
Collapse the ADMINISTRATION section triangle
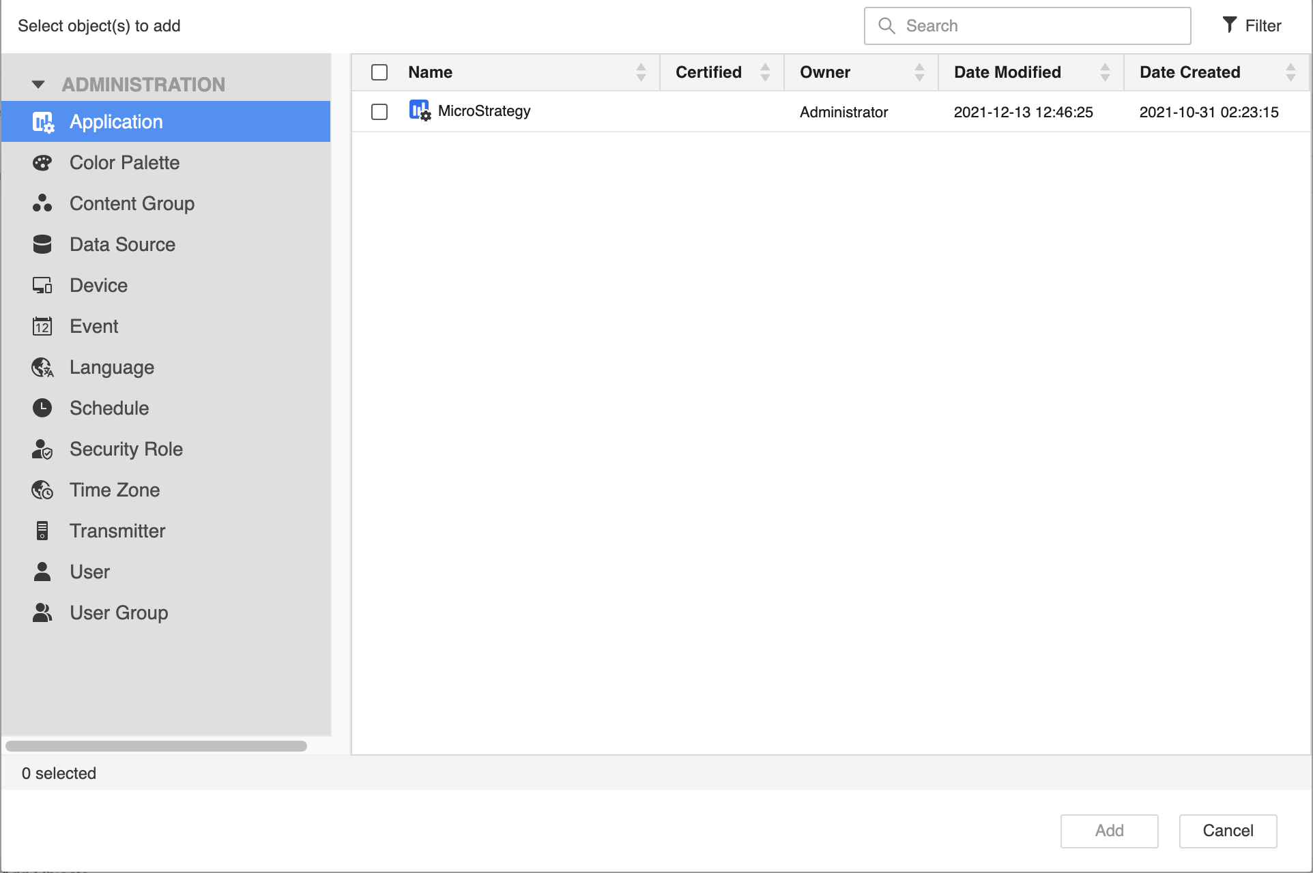pos(38,85)
